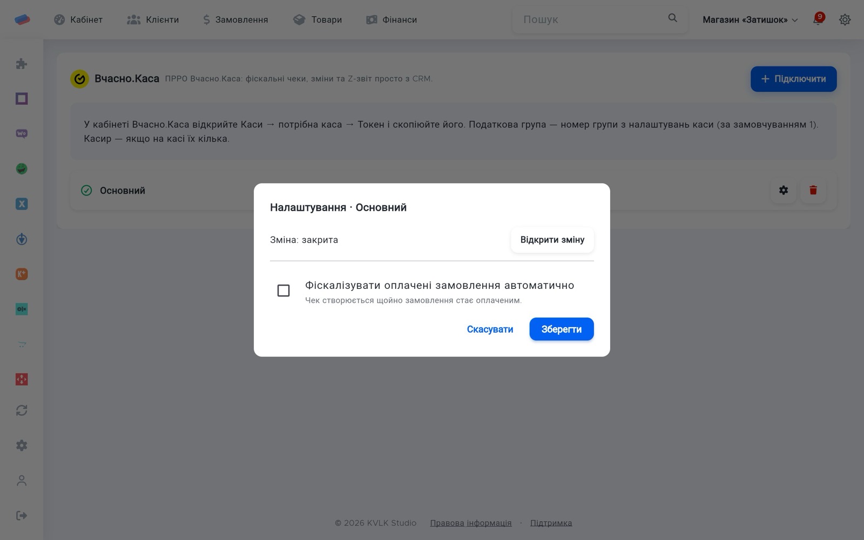This screenshot has height=540, width=864.
Task: Open the small shopping cart sidebar icon
Action: point(22,345)
